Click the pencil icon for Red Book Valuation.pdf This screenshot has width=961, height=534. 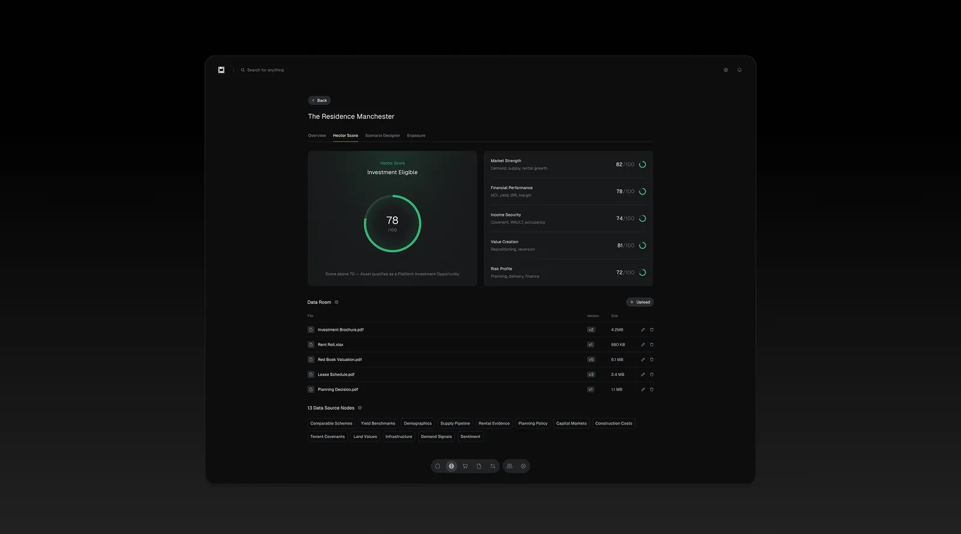(x=643, y=360)
